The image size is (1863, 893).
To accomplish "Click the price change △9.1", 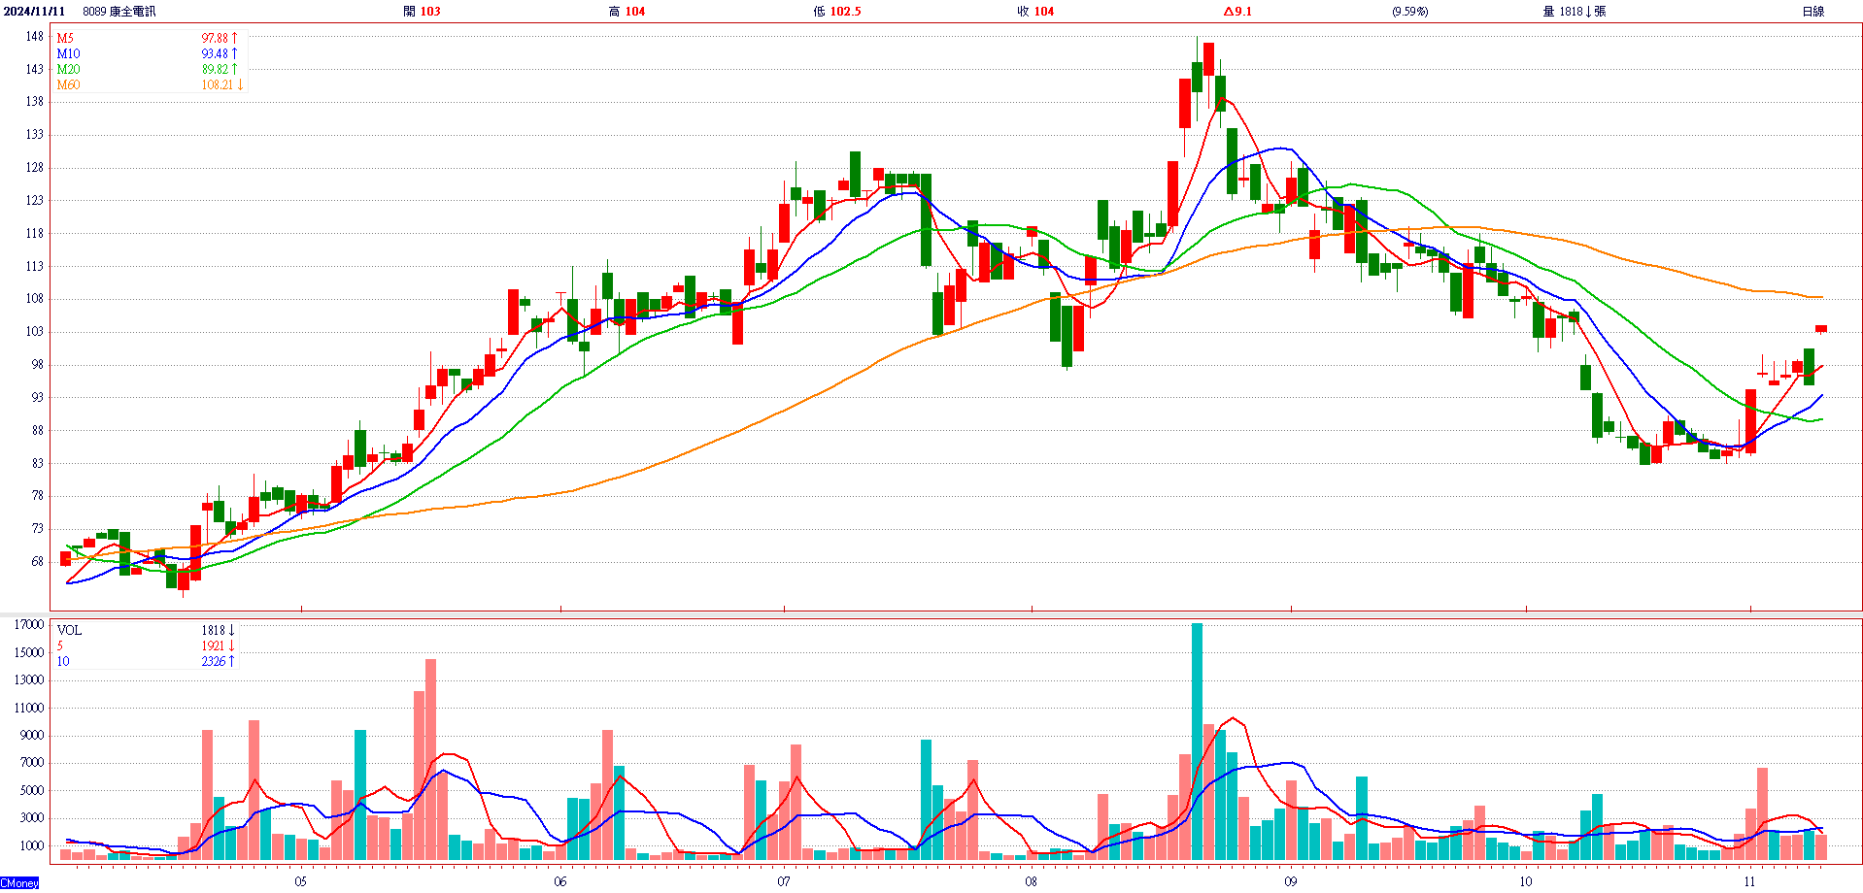I will (1237, 12).
